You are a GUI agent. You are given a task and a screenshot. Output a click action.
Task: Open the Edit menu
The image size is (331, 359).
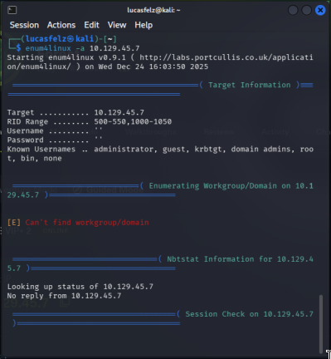91,25
